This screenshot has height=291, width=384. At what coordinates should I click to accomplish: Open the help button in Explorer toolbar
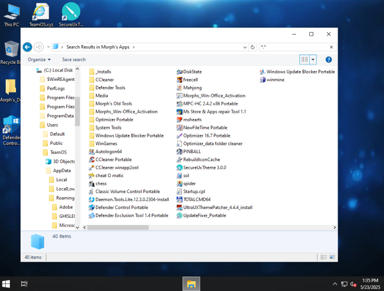coord(329,60)
